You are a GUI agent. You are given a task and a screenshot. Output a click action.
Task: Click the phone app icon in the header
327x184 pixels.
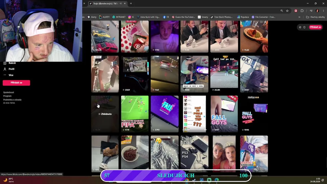305,27
